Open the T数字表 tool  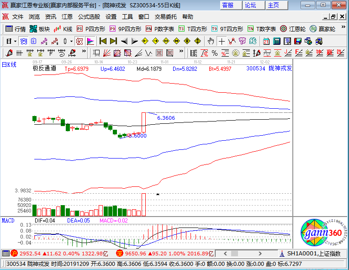click(262, 29)
